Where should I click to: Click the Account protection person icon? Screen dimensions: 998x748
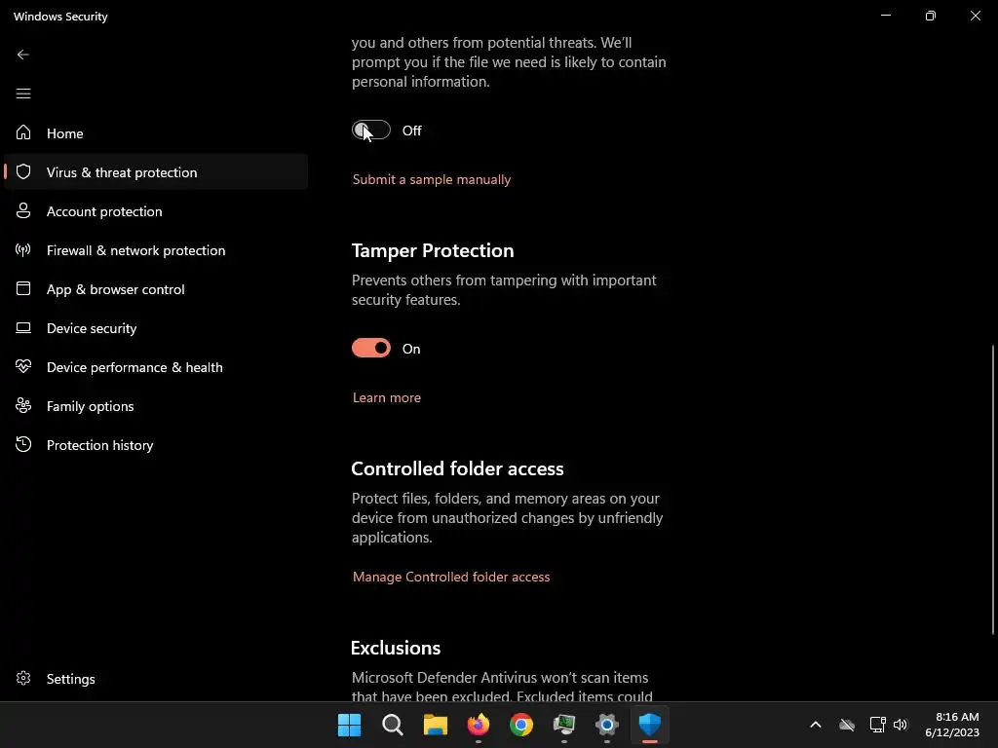(23, 210)
